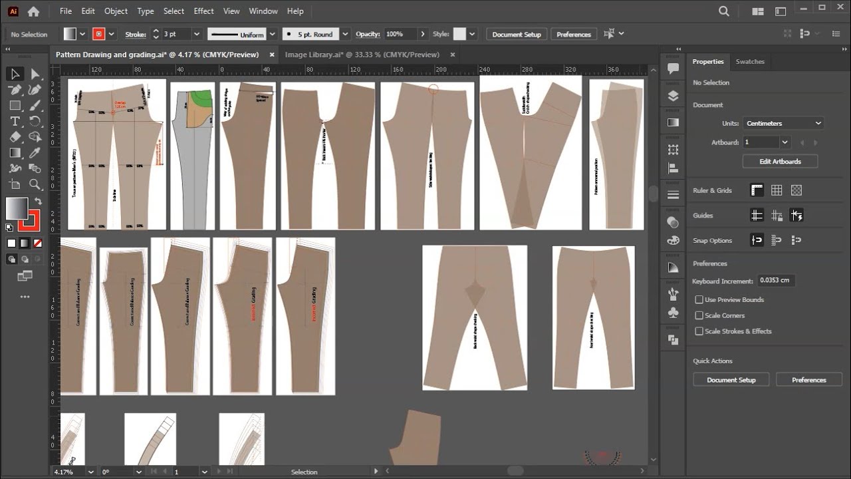The width and height of the screenshot is (851, 479).
Task: Click the Home icon in top bar
Action: [x=33, y=11]
